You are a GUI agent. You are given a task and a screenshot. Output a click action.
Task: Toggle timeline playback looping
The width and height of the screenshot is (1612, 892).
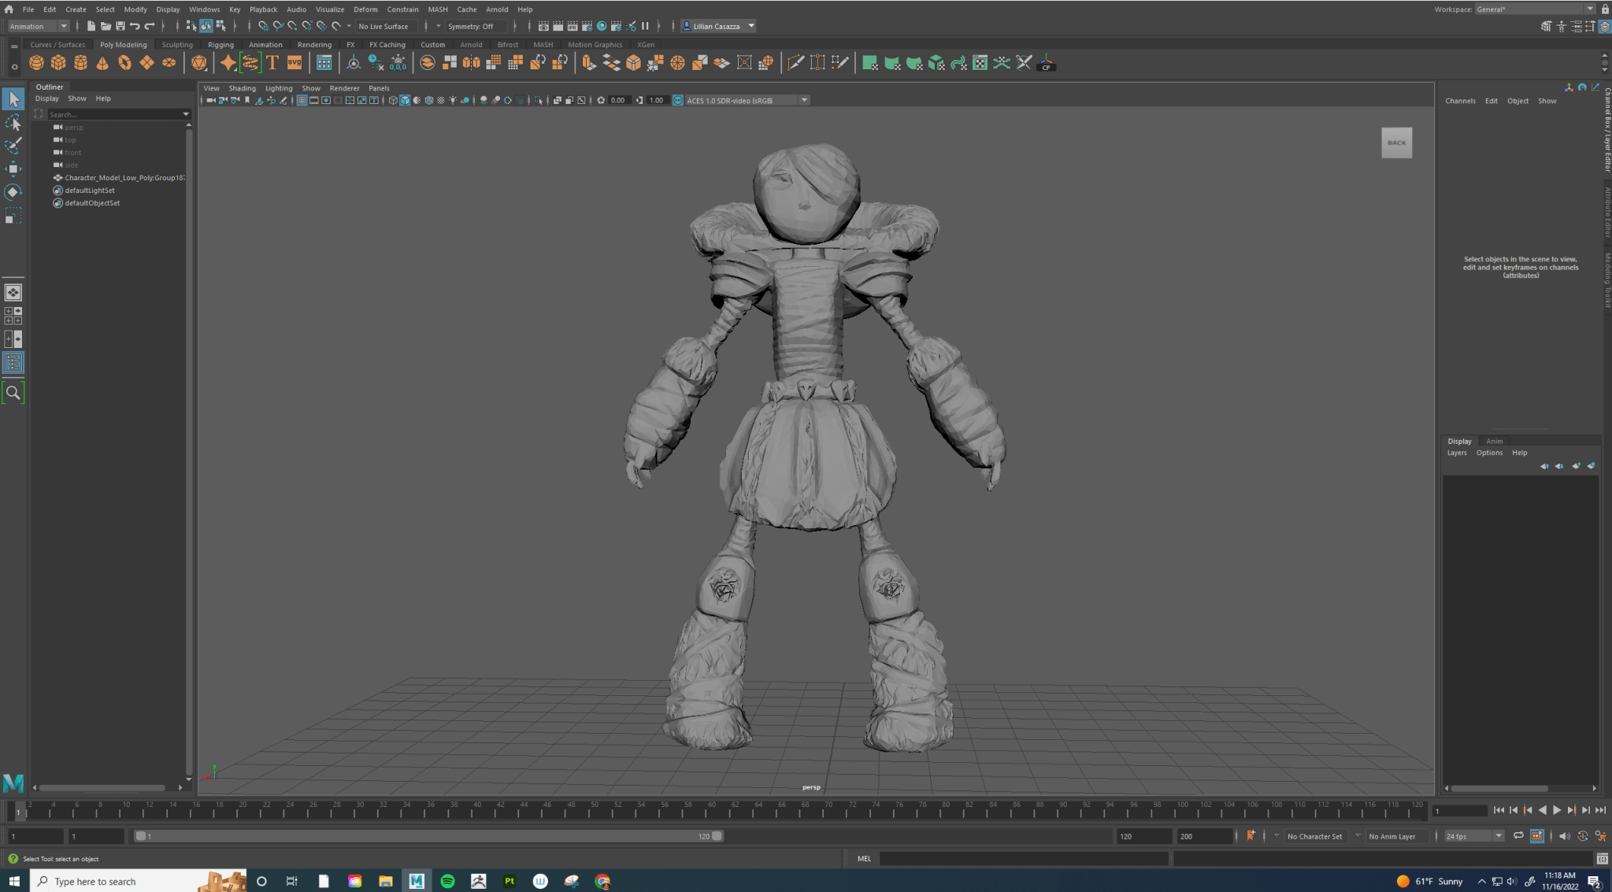(1518, 836)
